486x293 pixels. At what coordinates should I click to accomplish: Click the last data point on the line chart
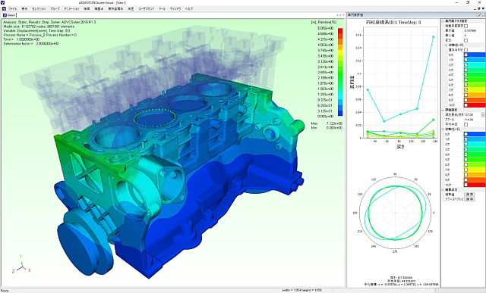pyautogui.click(x=434, y=37)
